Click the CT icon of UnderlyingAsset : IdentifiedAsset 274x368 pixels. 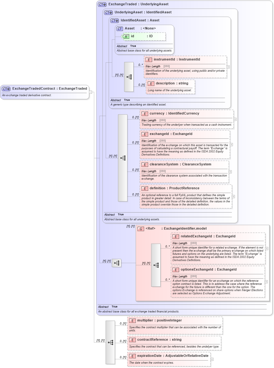coord(108,13)
